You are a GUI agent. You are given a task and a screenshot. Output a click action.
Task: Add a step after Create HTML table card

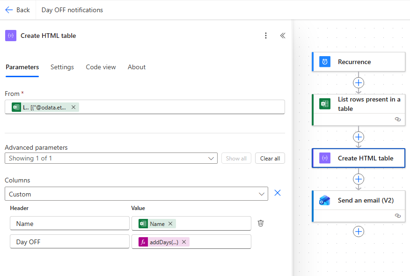tap(359, 179)
